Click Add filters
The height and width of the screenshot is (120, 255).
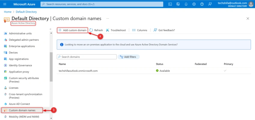coord(129,57)
